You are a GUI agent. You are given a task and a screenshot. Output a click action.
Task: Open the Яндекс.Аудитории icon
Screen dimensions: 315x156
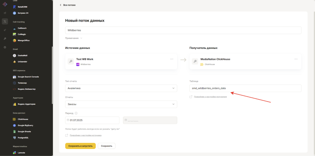[x=14, y=104]
